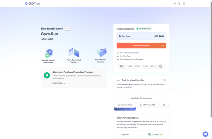
Task: Select the Buy Now radio option
Action: 120,36
